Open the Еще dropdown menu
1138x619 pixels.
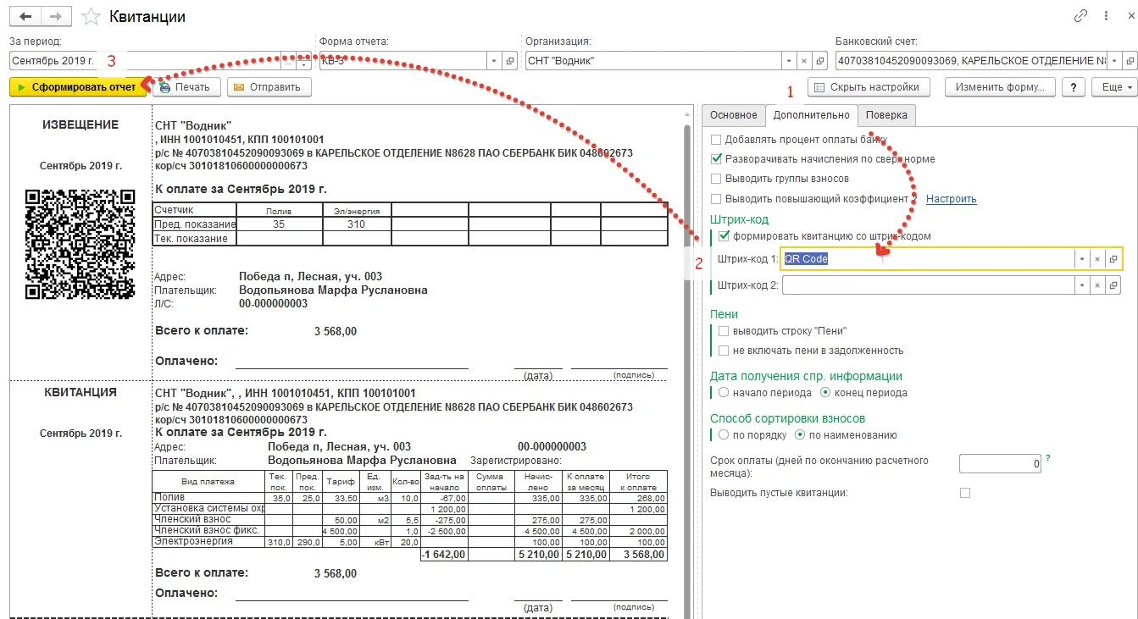click(x=1113, y=87)
